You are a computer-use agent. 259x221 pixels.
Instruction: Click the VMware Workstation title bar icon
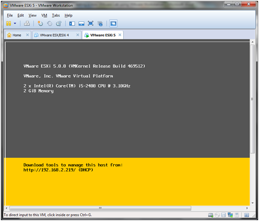click(6, 6)
